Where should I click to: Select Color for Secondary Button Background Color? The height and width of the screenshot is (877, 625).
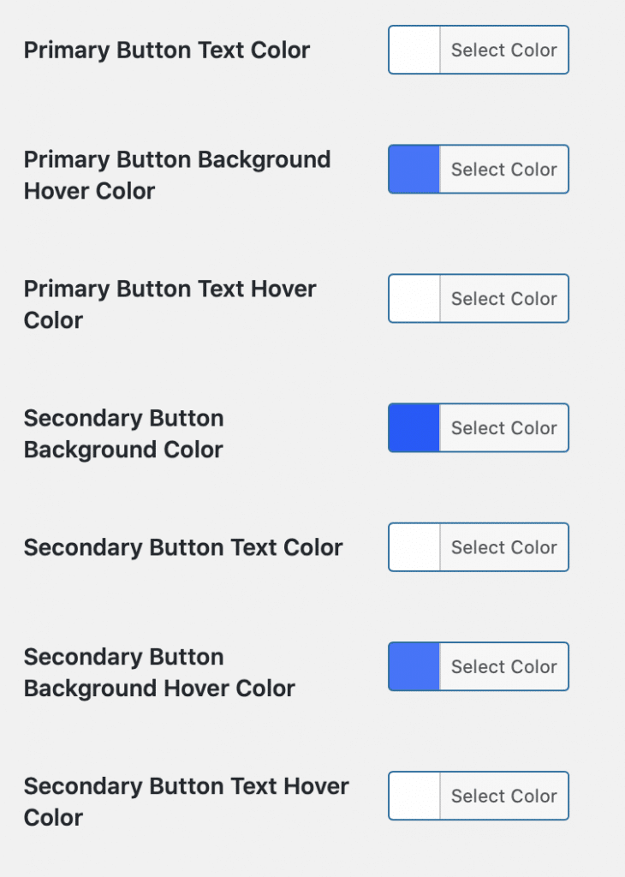click(x=504, y=428)
